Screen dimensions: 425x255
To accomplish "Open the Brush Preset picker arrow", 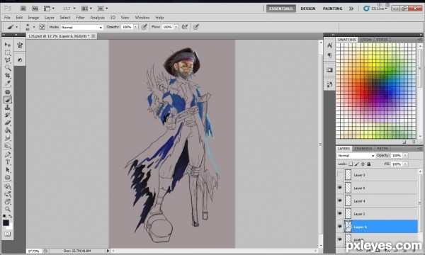I will tap(34, 27).
